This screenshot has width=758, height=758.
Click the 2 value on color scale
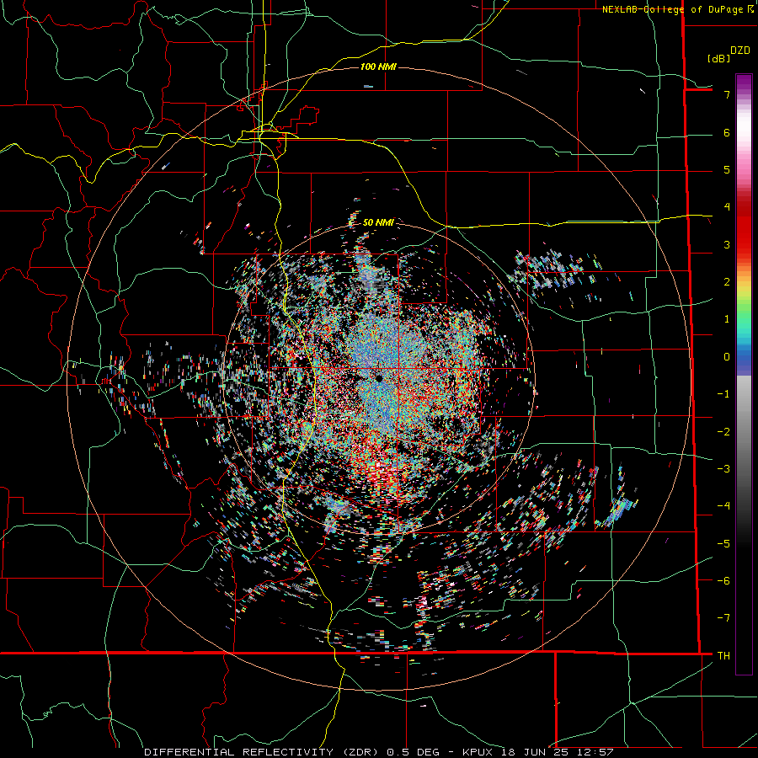click(727, 282)
